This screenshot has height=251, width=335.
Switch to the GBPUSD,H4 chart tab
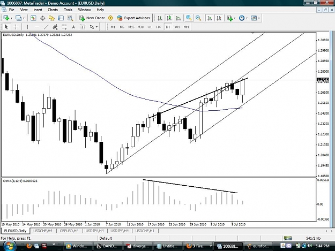[x=69, y=231]
